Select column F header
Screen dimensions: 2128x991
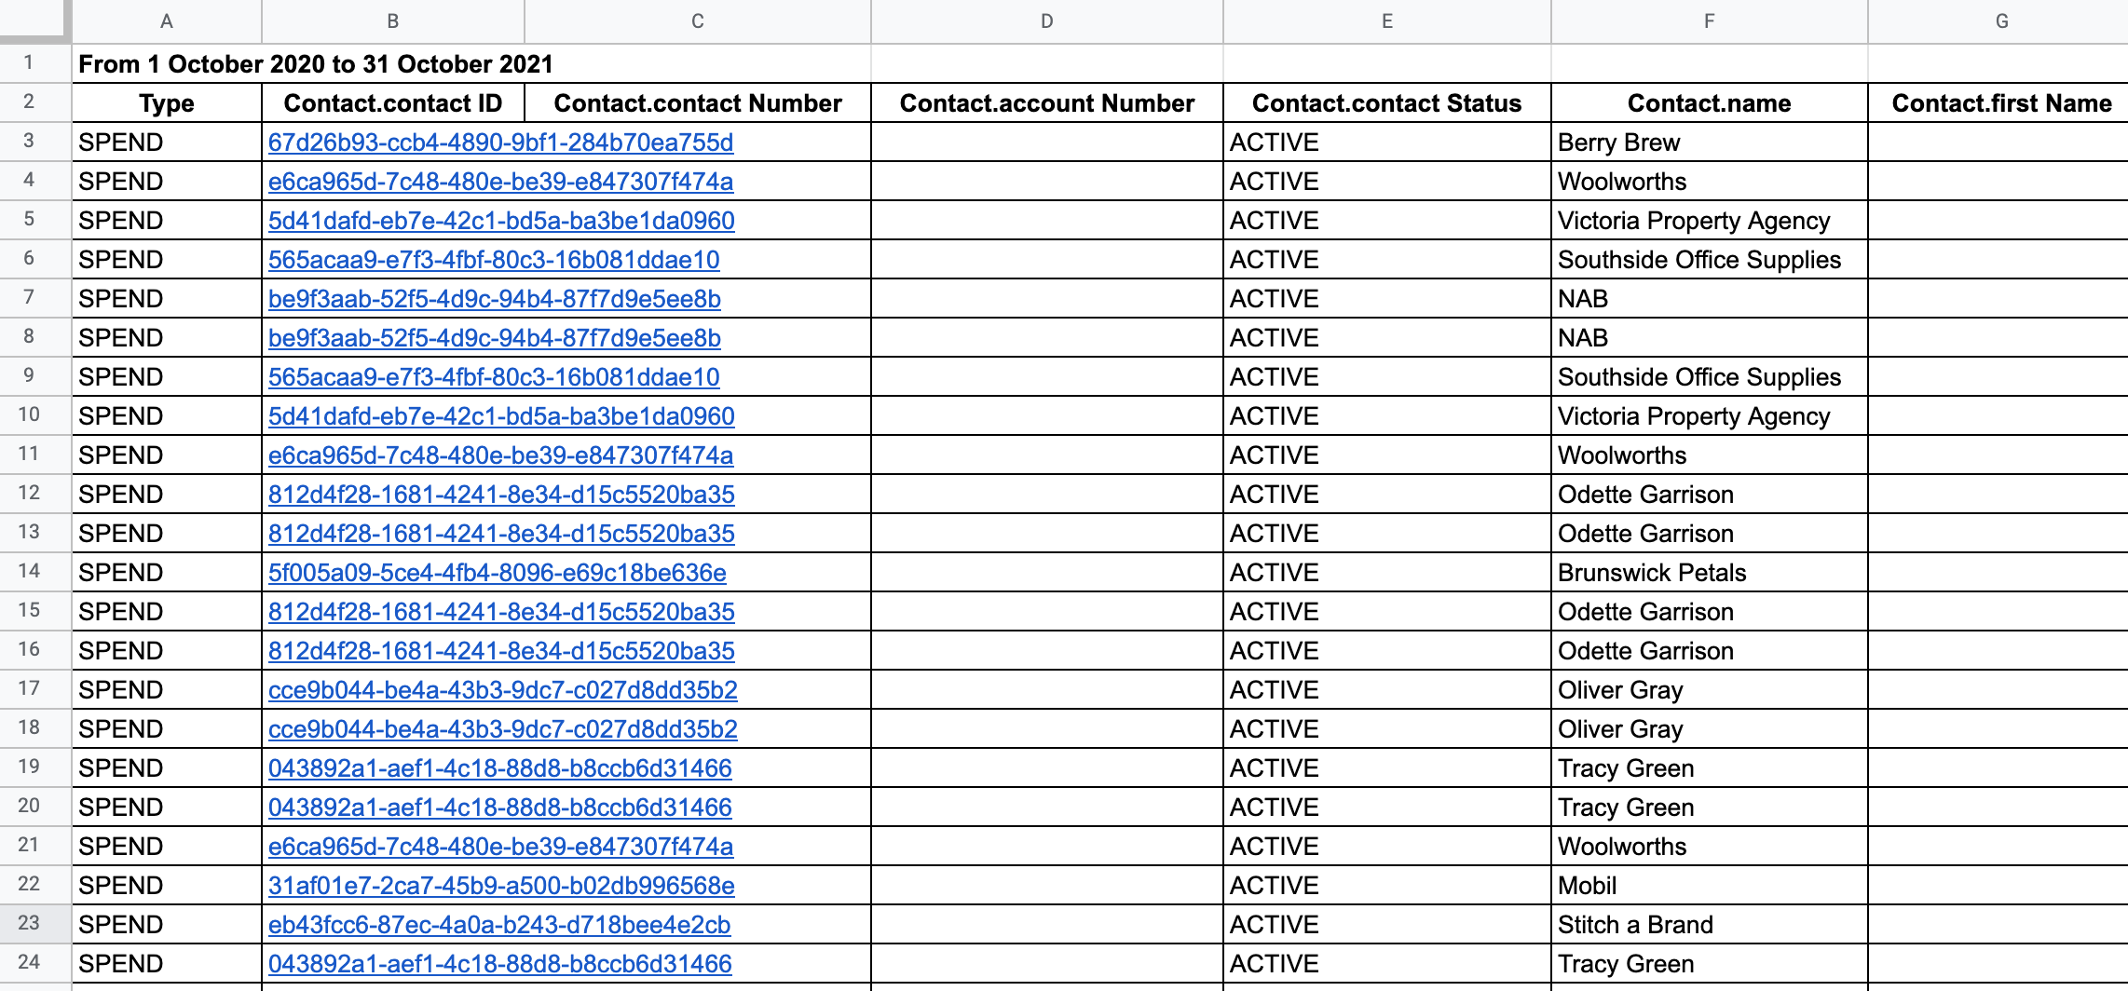pyautogui.click(x=1708, y=20)
